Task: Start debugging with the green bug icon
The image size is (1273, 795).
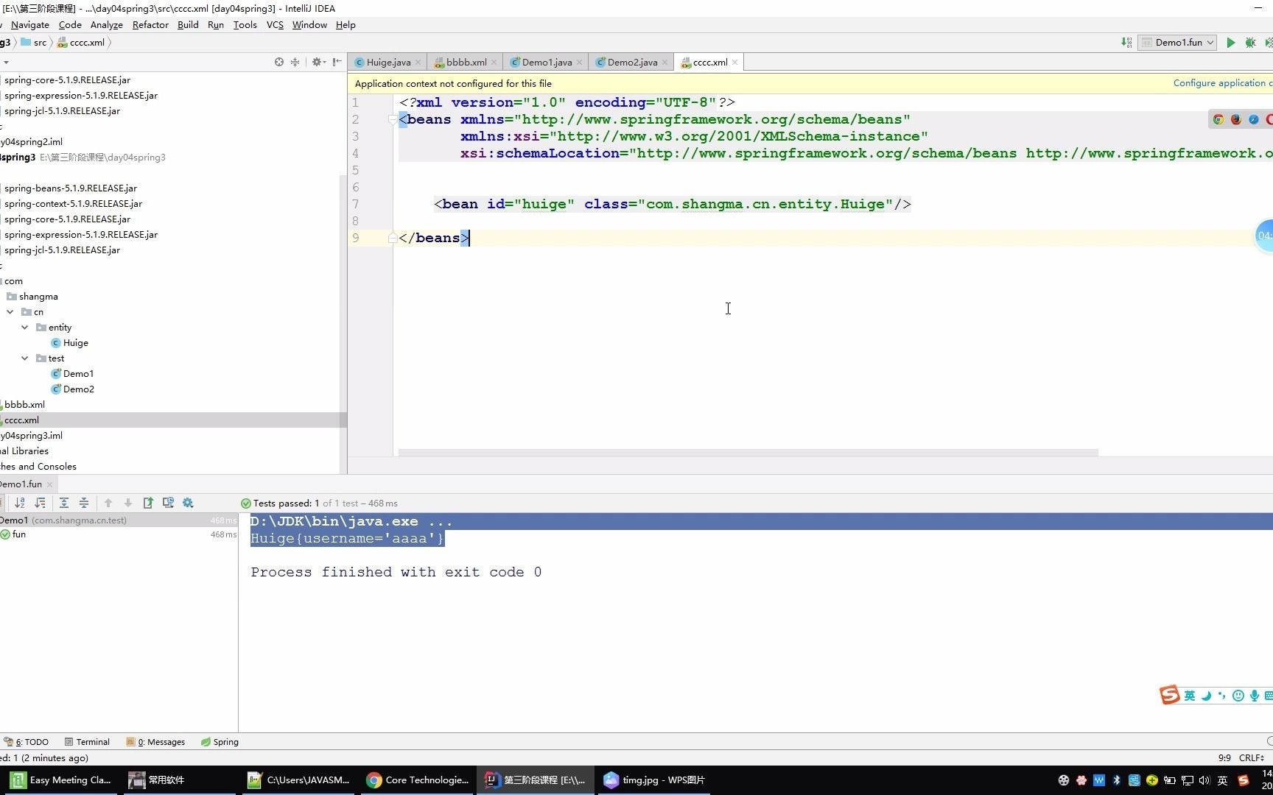Action: [1250, 43]
